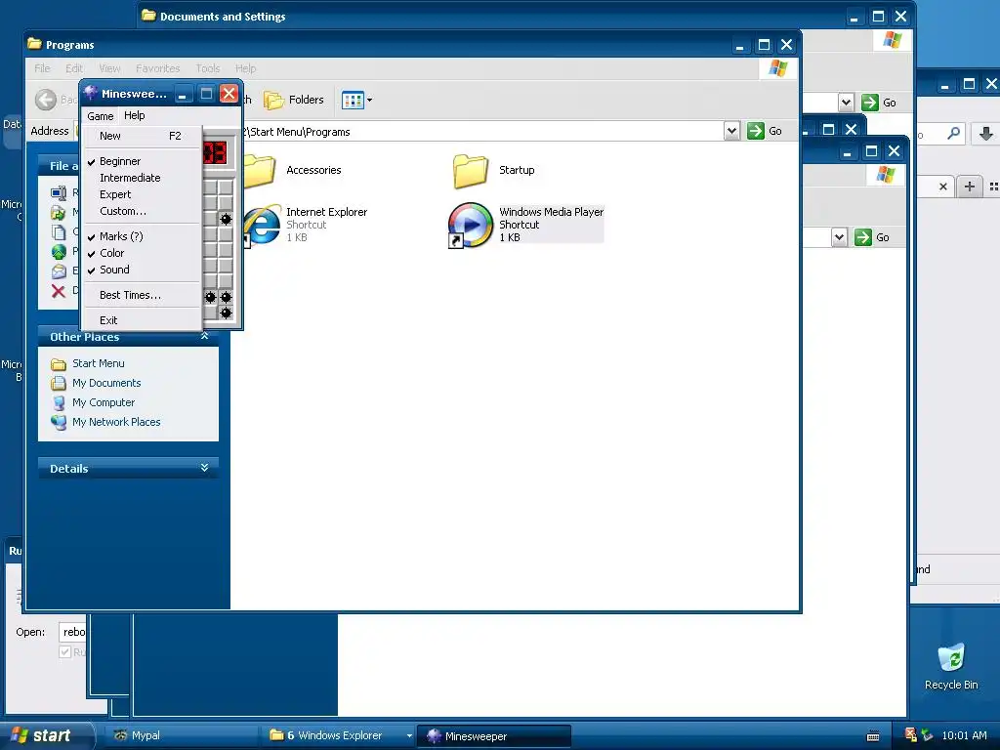Open the Game menu in Minesweeper

click(x=101, y=116)
